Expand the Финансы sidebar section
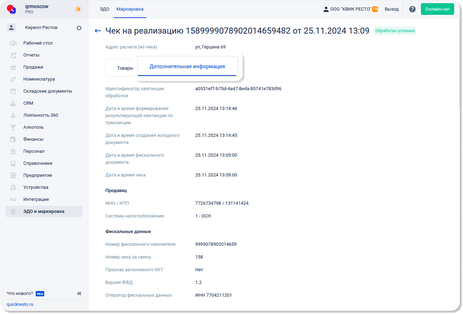The height and width of the screenshot is (314, 463). [x=33, y=139]
